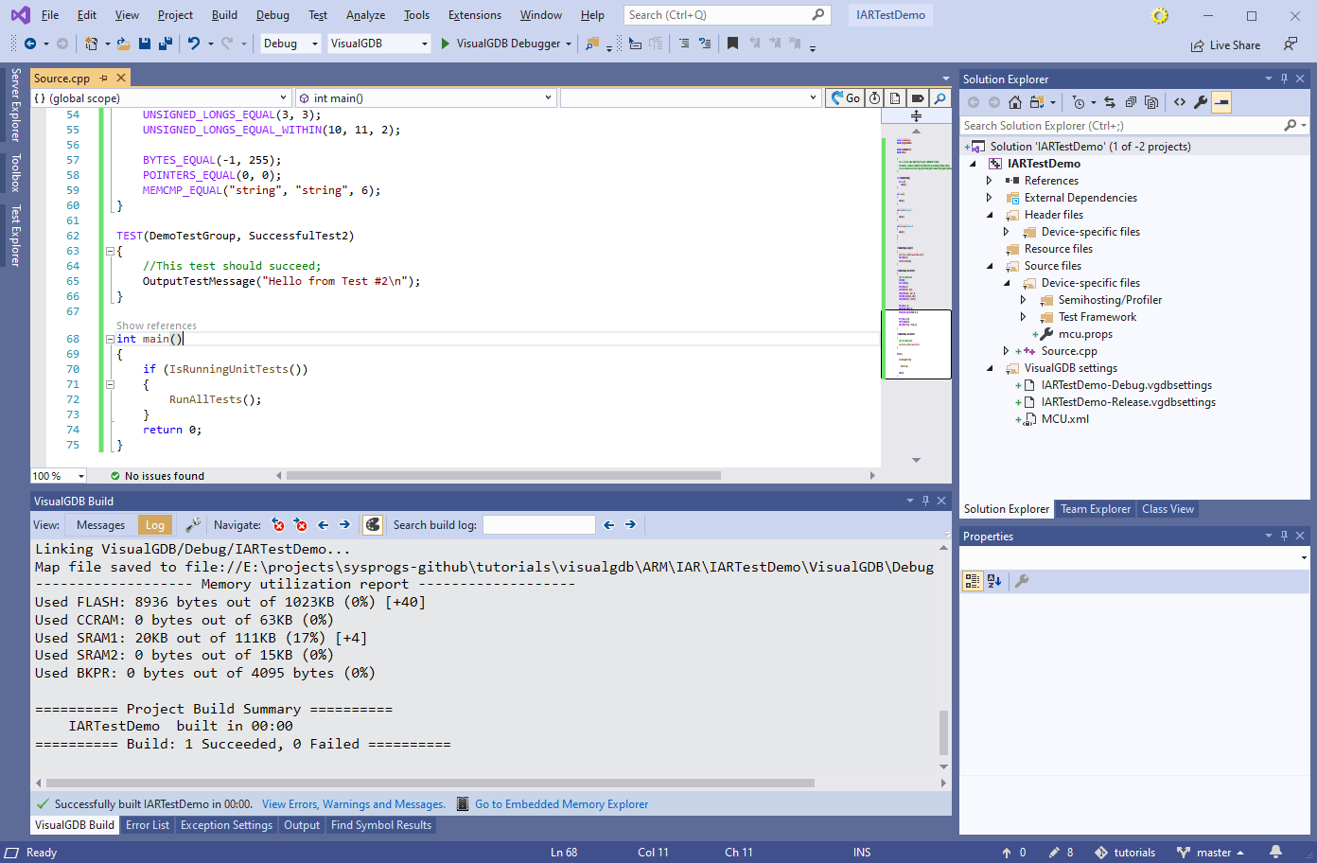Click the View Code angle brackets icon
Image resolution: width=1317 pixels, height=863 pixels.
[1180, 102]
